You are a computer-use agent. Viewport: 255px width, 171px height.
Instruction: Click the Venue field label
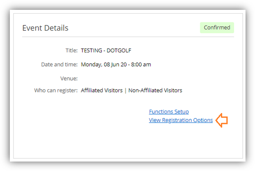[x=70, y=78]
